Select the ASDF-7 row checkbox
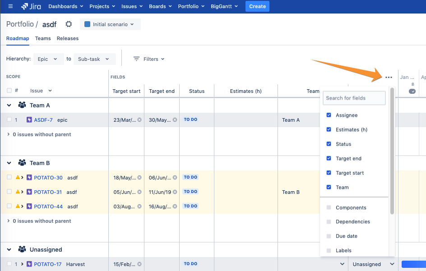Viewport: 426px width, 271px height. click(x=9, y=120)
